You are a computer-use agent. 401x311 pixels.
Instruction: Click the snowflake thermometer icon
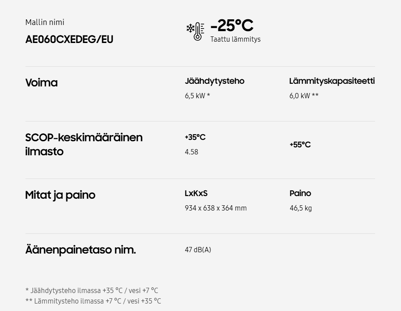195,31
